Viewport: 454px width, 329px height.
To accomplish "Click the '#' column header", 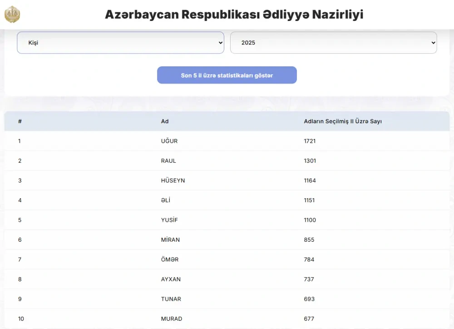I will coord(20,121).
